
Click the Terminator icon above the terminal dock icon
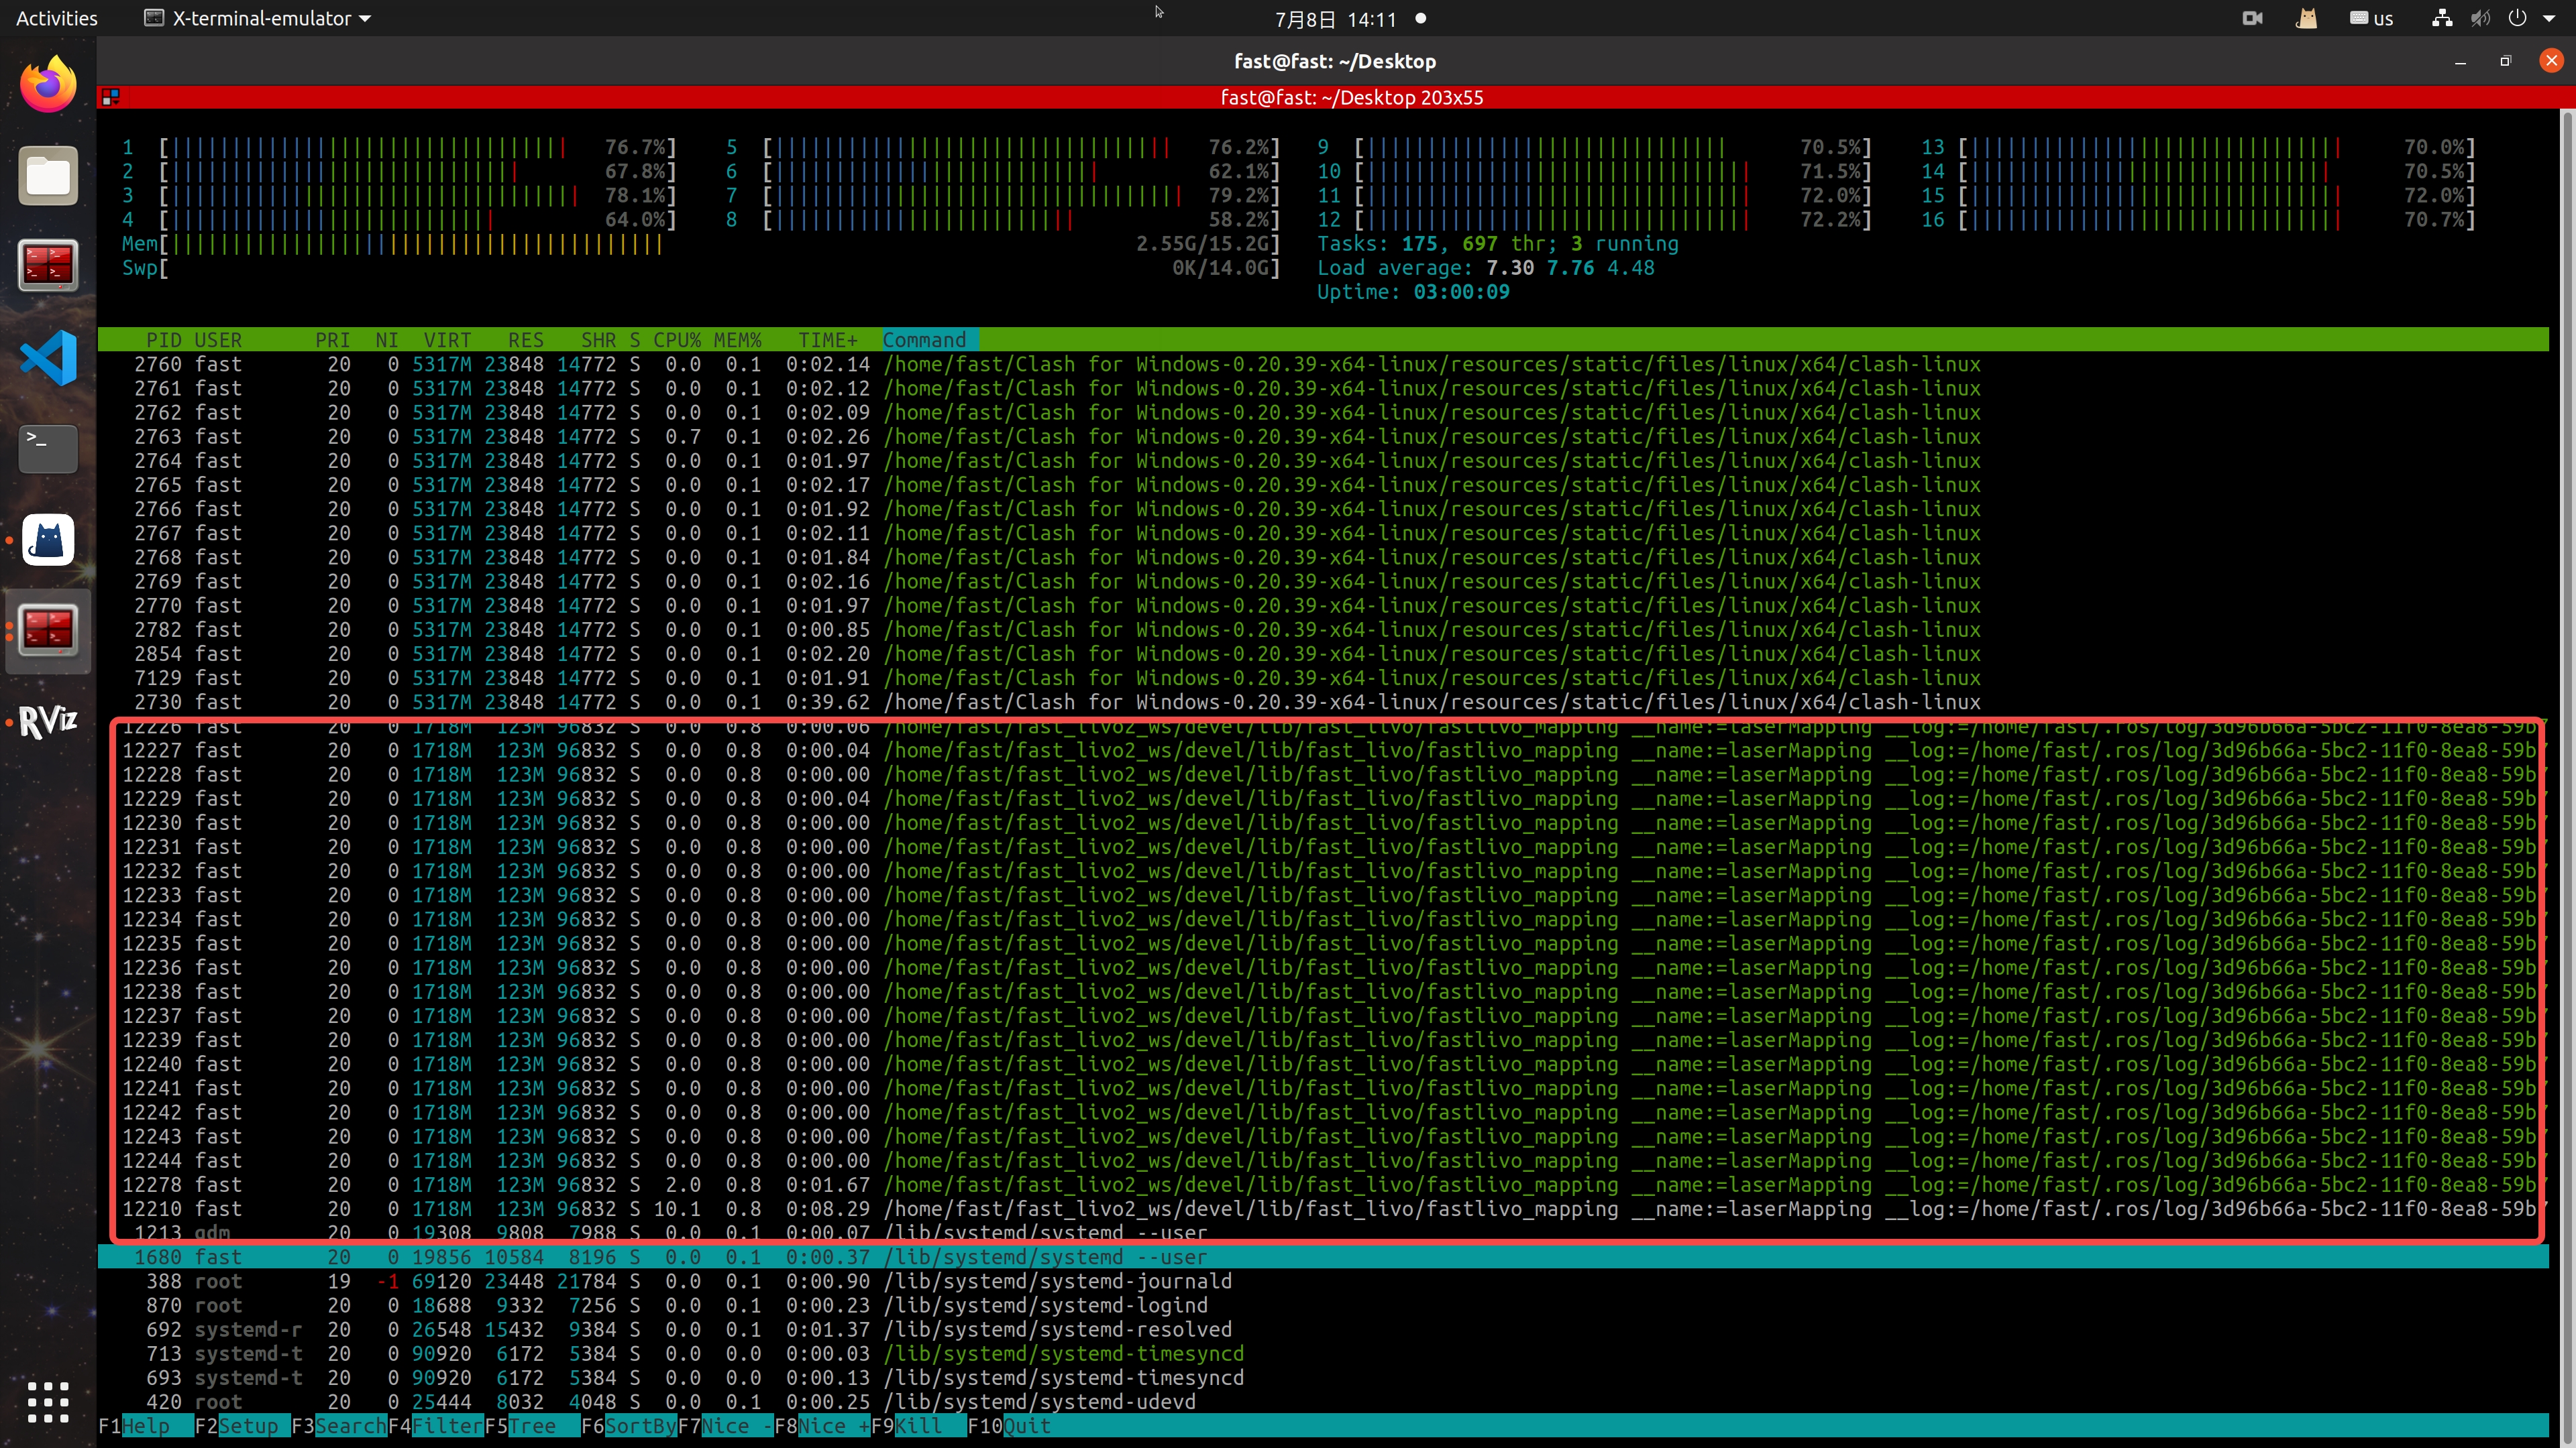coord(48,266)
